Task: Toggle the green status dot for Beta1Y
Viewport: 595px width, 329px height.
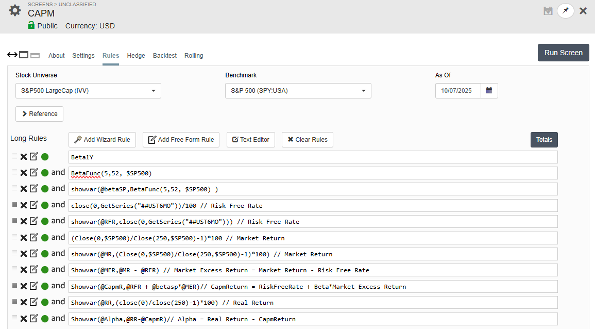Action: coord(45,157)
